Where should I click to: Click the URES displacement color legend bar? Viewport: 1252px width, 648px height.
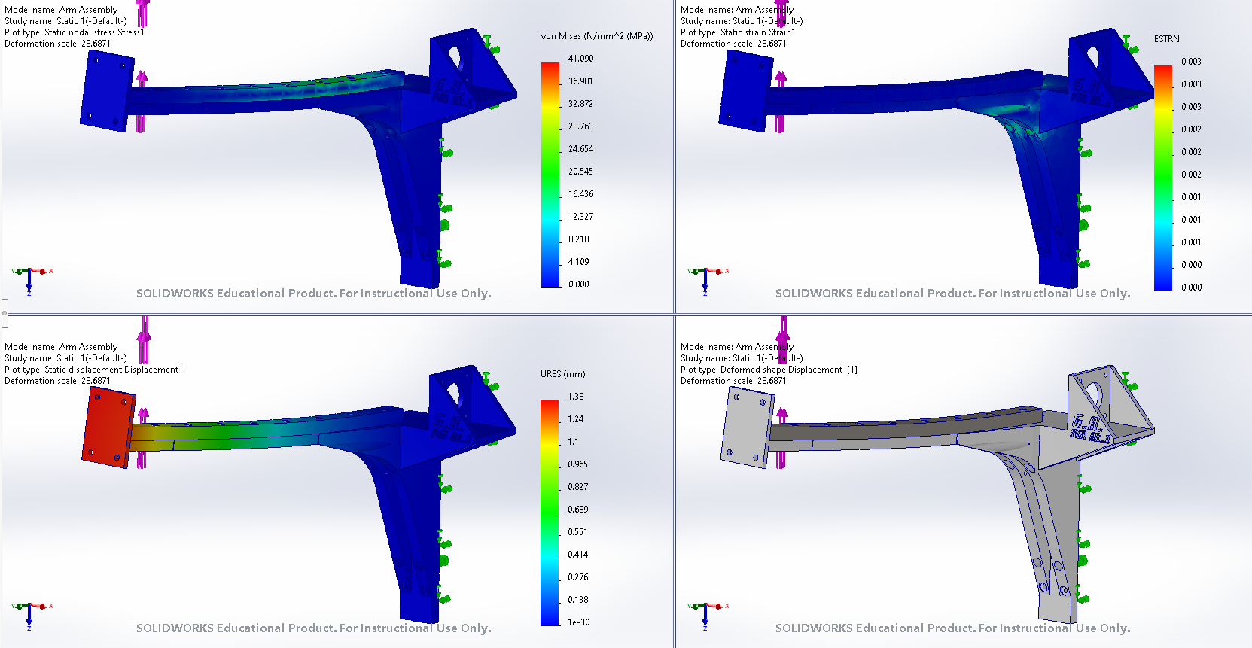[550, 513]
